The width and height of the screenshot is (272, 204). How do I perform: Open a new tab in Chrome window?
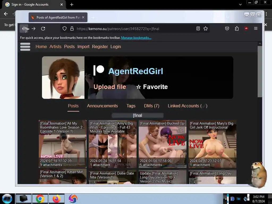[72, 5]
